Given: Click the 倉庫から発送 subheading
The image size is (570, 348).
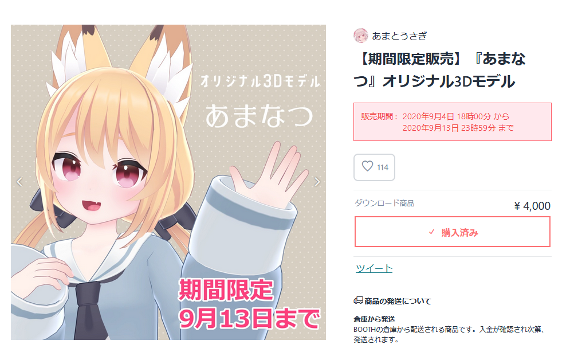Looking at the screenshot, I should point(374,319).
